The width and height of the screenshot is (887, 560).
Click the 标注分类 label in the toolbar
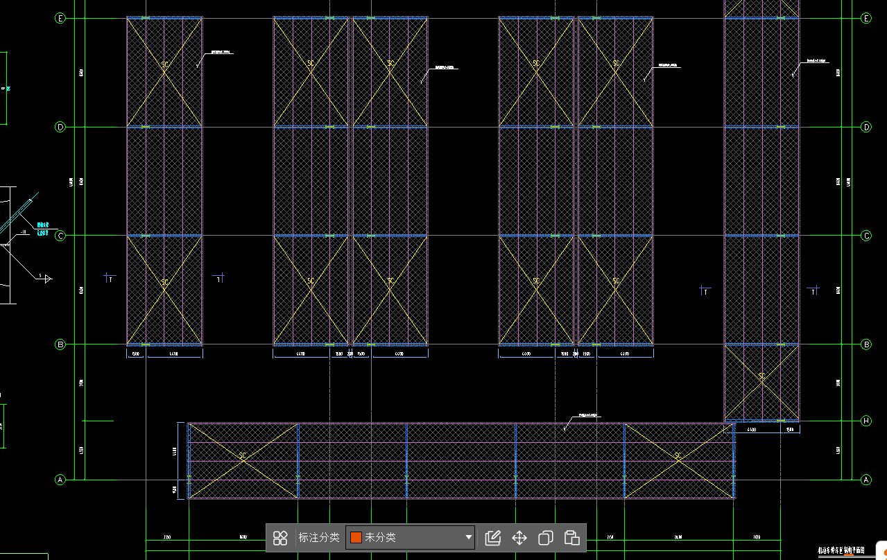[x=319, y=538]
